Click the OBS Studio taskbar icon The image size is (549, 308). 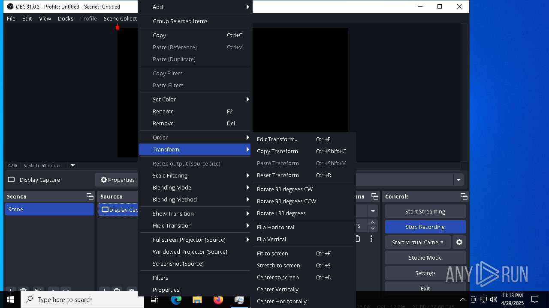(239, 300)
